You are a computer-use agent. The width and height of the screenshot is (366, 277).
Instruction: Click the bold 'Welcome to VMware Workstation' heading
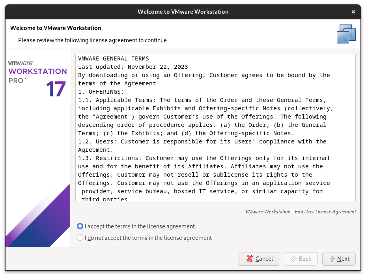tap(56, 28)
